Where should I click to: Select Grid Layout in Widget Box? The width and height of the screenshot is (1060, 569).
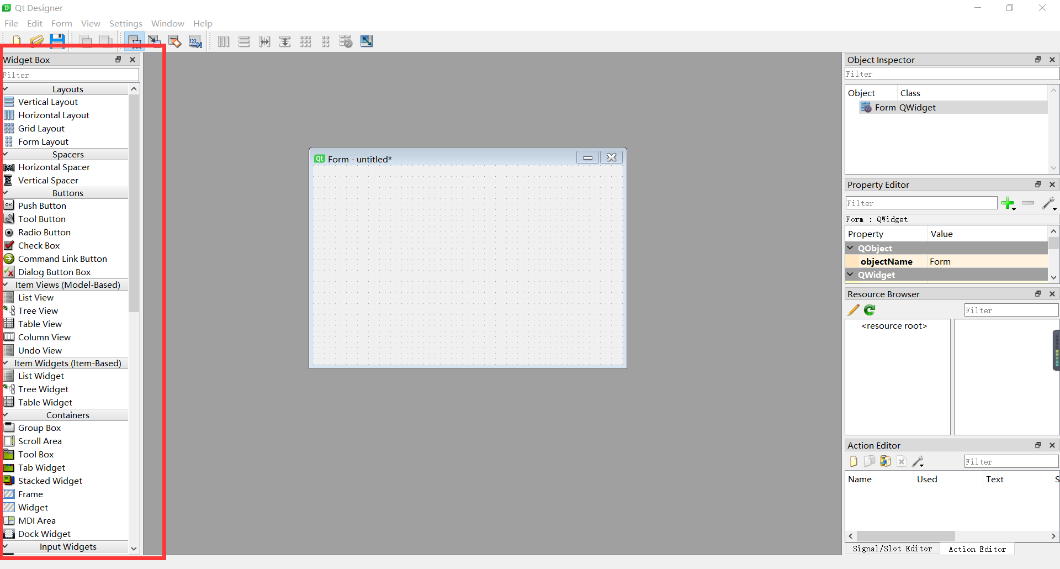[x=41, y=128]
